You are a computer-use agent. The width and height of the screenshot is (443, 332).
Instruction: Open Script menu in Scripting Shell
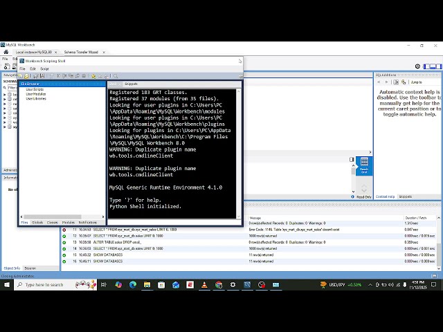(x=44, y=69)
